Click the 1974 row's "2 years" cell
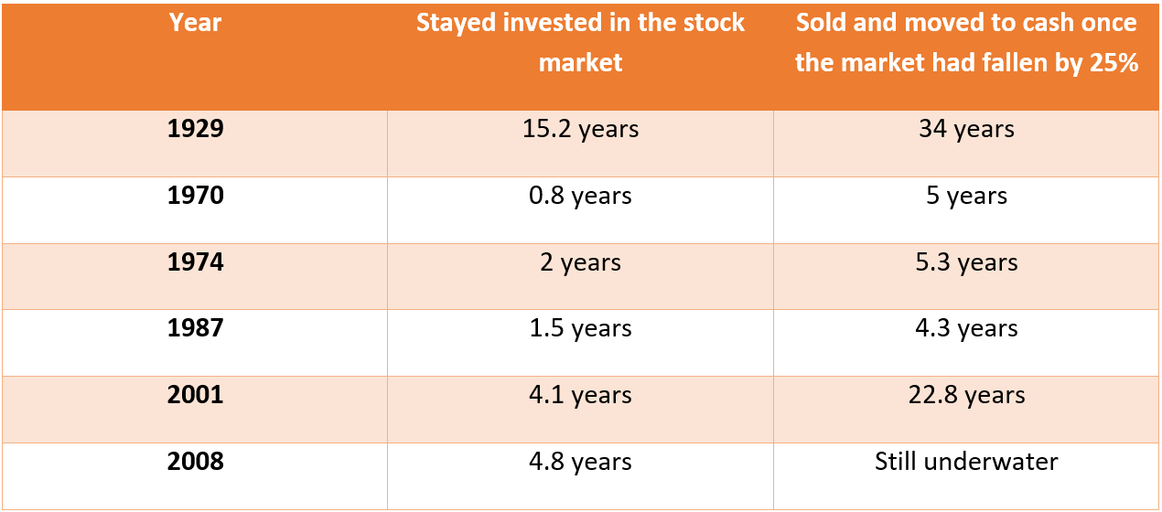This screenshot has height=512, width=1162. (580, 262)
